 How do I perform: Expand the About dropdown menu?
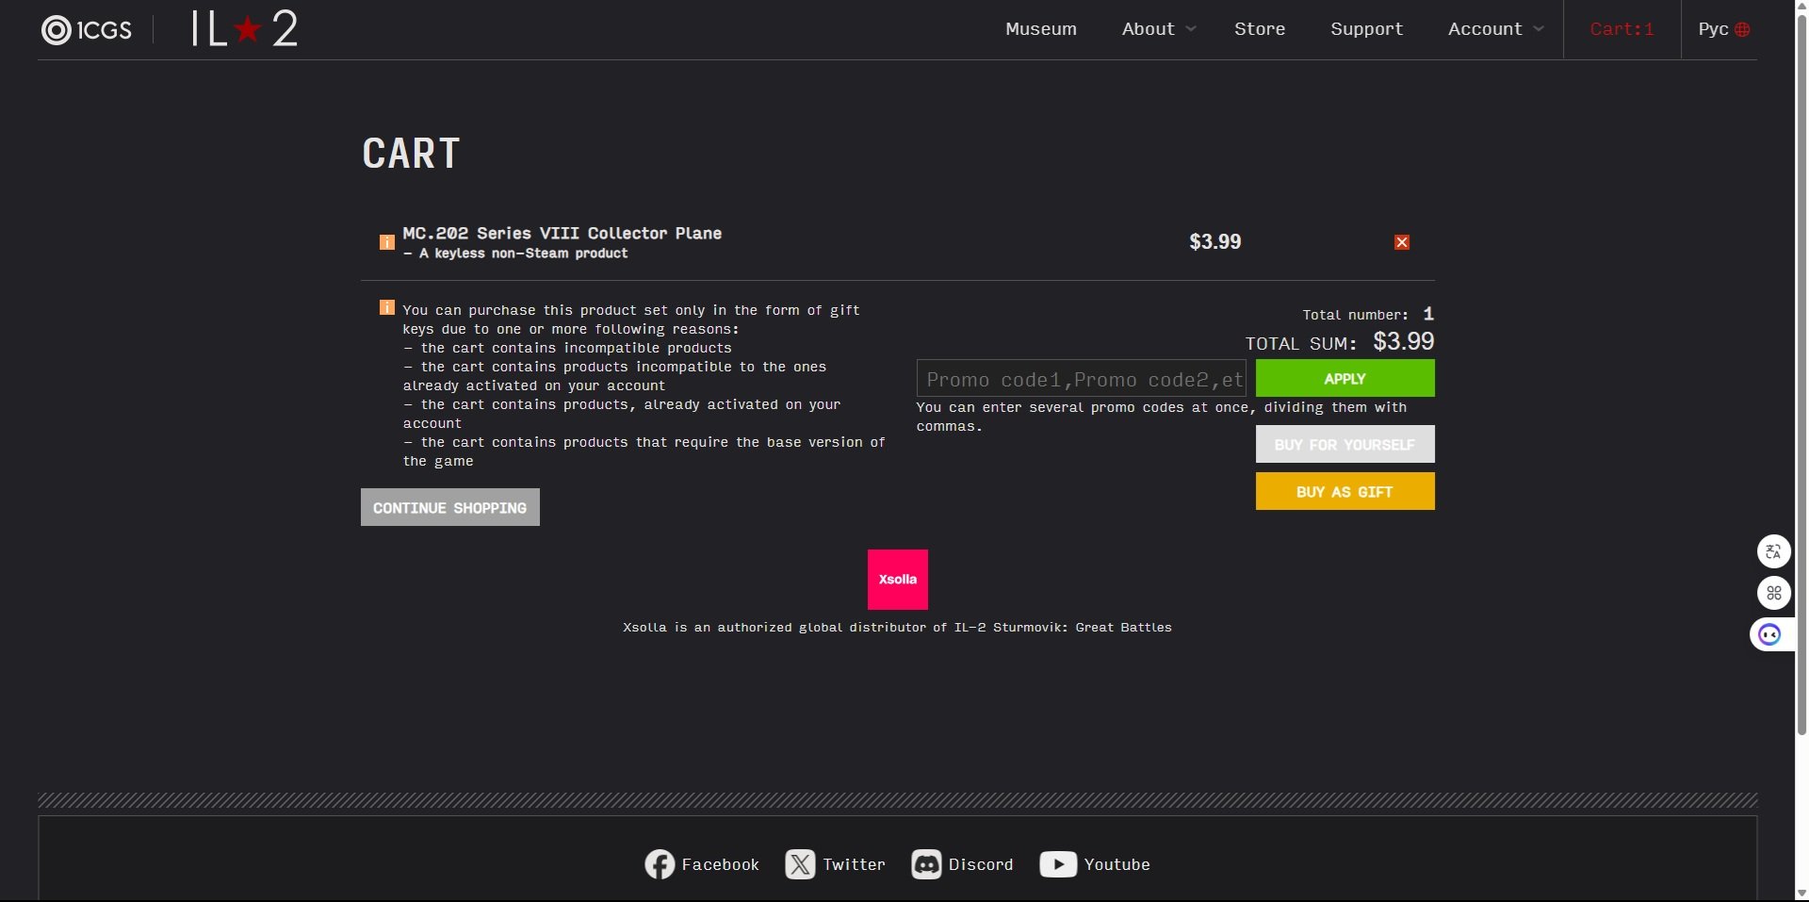tap(1159, 29)
